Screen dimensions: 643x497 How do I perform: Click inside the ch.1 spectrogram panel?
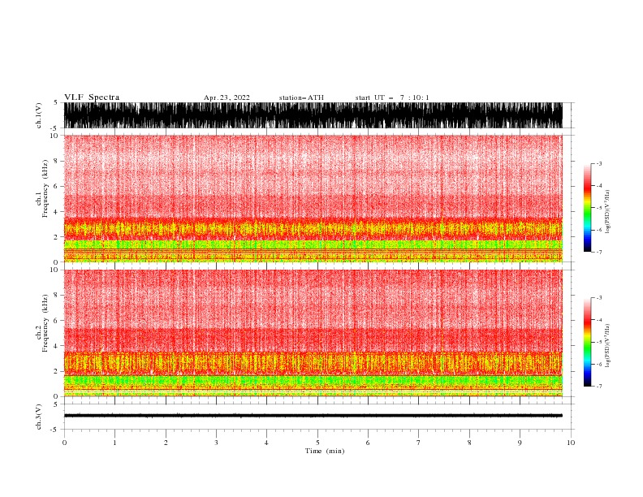[x=313, y=198]
